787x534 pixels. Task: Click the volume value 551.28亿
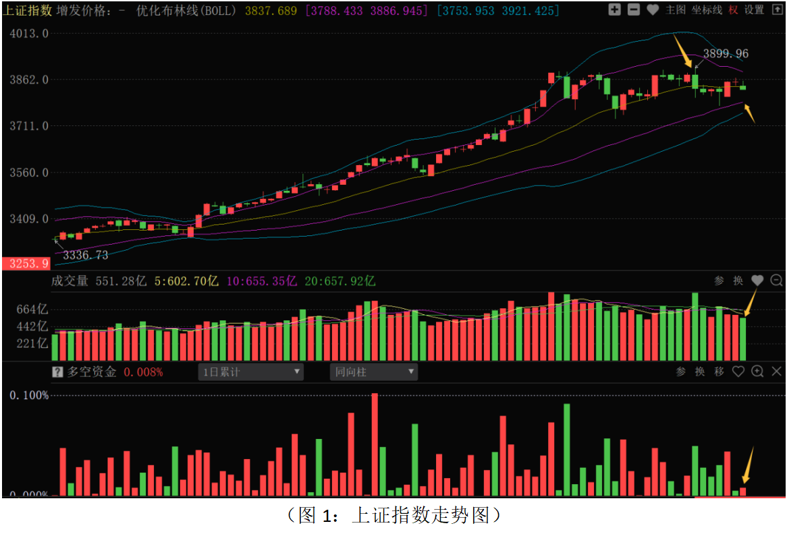click(121, 280)
